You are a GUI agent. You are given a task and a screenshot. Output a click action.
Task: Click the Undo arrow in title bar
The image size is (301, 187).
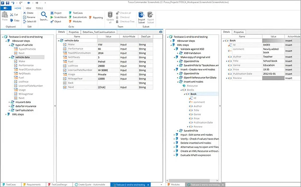coord(13,3)
